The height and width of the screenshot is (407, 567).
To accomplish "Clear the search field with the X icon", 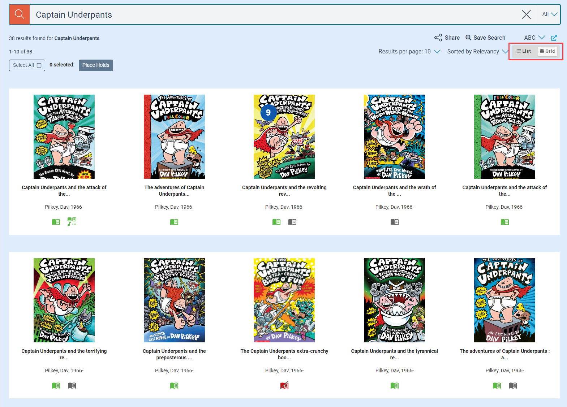I will 526,14.
